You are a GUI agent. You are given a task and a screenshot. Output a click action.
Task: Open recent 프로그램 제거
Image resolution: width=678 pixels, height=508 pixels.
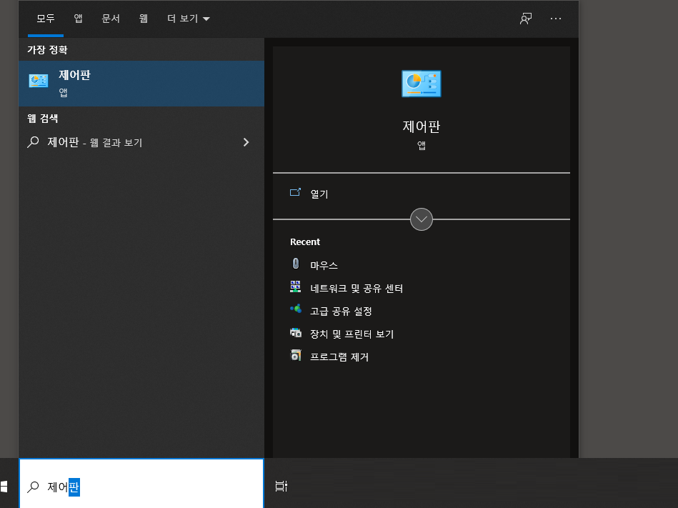coord(339,357)
